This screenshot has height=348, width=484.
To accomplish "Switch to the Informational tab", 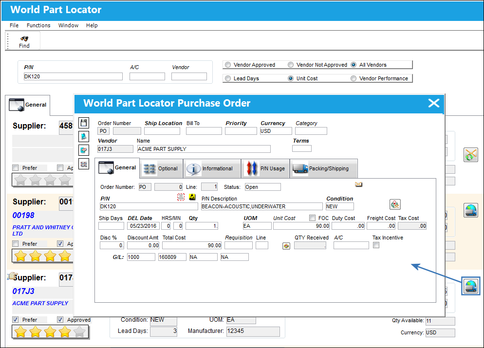I will coord(212,168).
